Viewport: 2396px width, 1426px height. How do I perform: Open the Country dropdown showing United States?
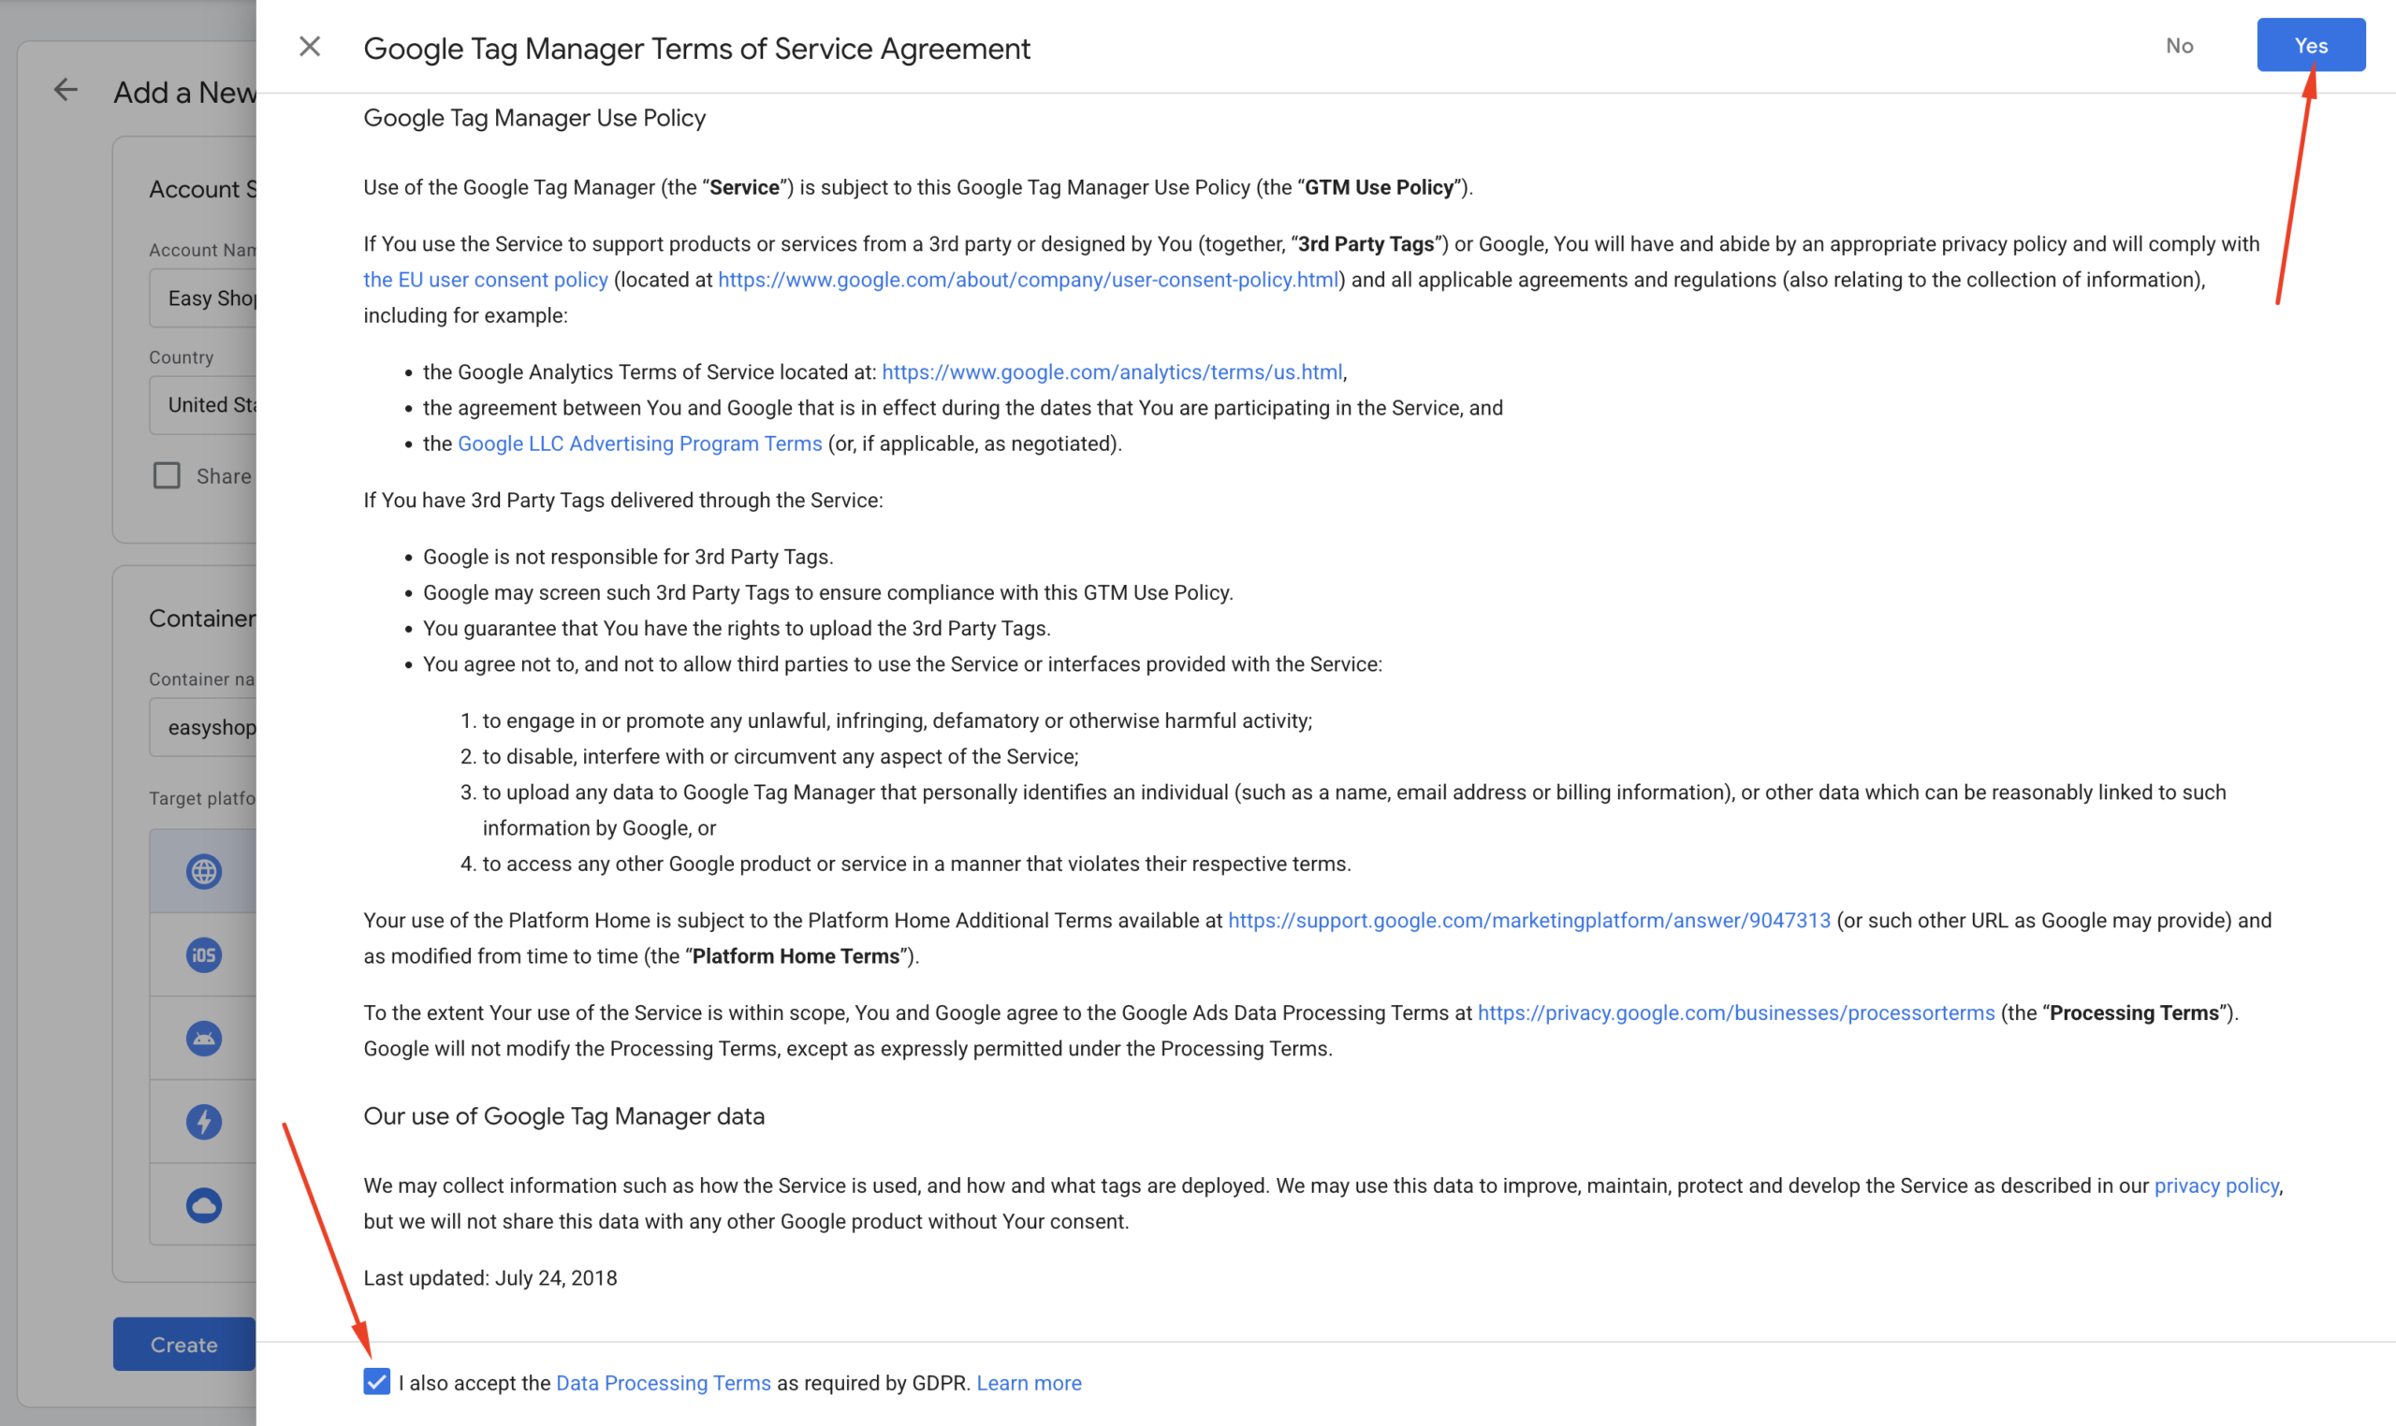tap(203, 404)
